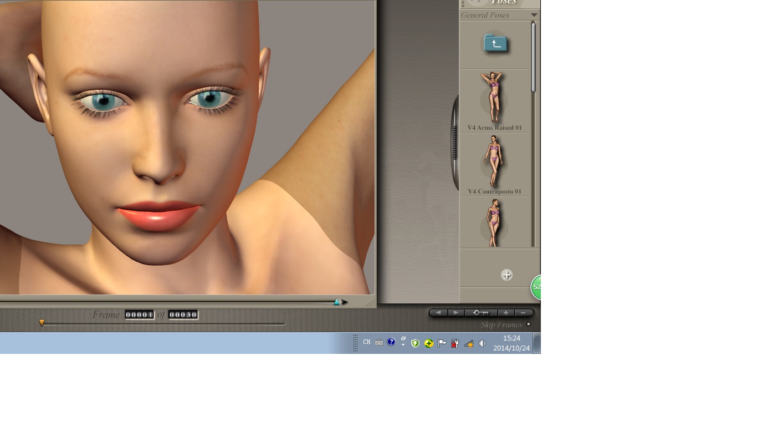Click the Show Desktop button
The height and width of the screenshot is (426, 757).
536,343
